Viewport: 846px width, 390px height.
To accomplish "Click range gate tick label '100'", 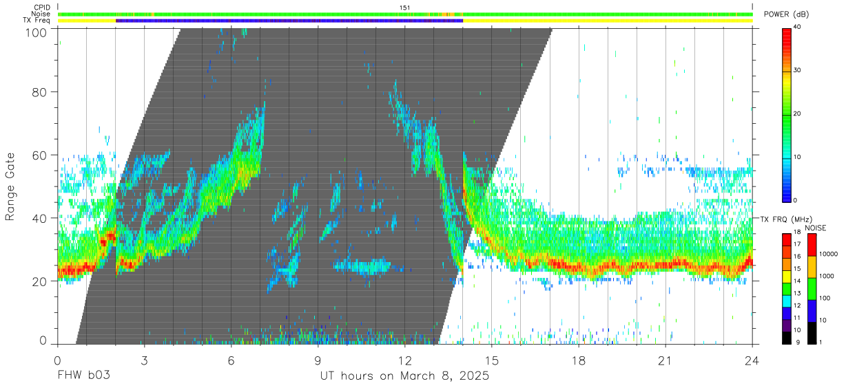I will 37,32.
